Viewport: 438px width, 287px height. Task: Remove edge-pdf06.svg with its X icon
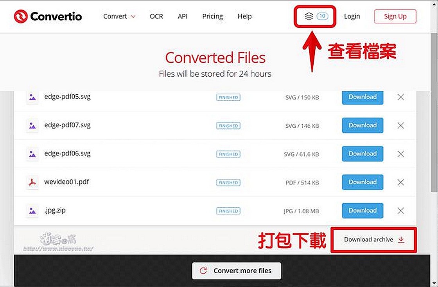coord(400,154)
